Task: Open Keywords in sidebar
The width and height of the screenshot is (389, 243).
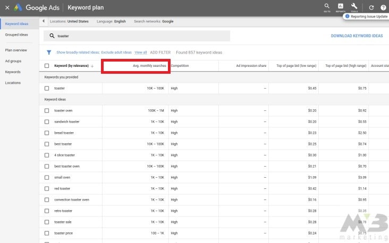Action: pos(13,72)
